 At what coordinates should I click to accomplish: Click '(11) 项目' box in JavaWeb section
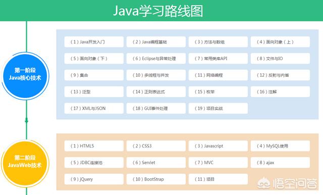click(x=218, y=179)
